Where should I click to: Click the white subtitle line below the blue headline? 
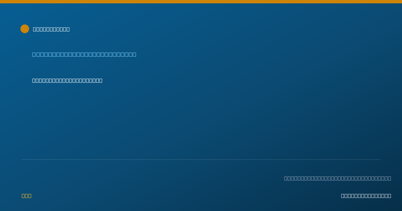pos(67,80)
